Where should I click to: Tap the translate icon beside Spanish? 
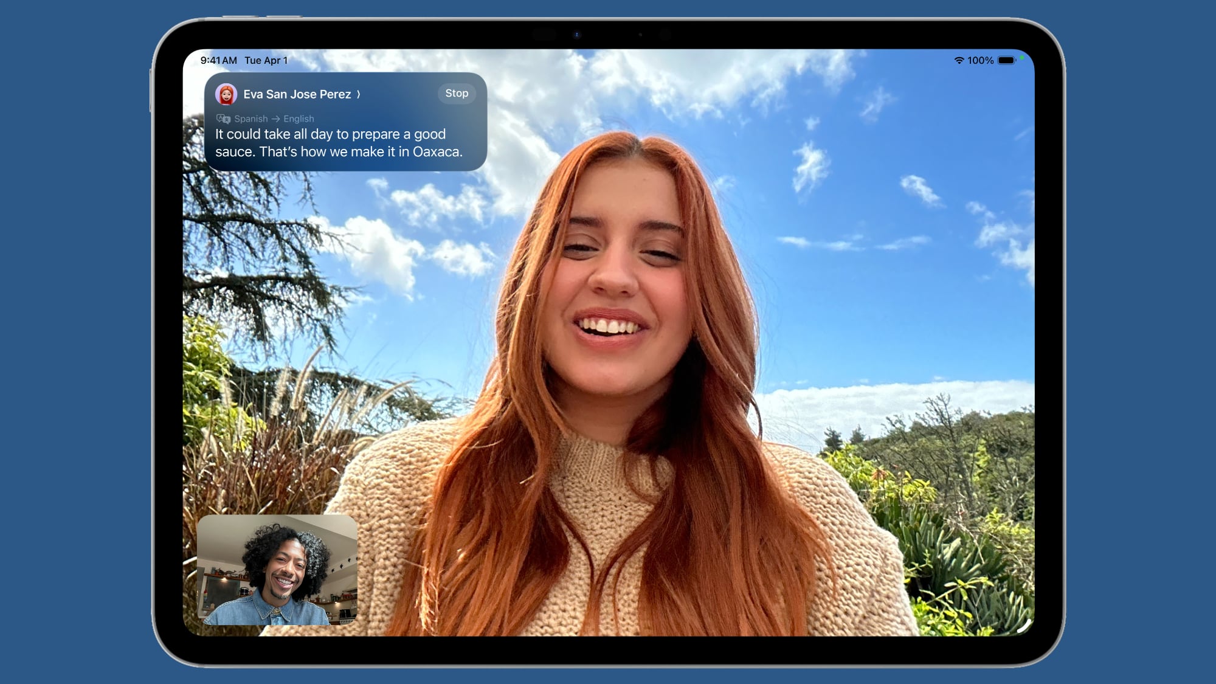[x=223, y=119]
